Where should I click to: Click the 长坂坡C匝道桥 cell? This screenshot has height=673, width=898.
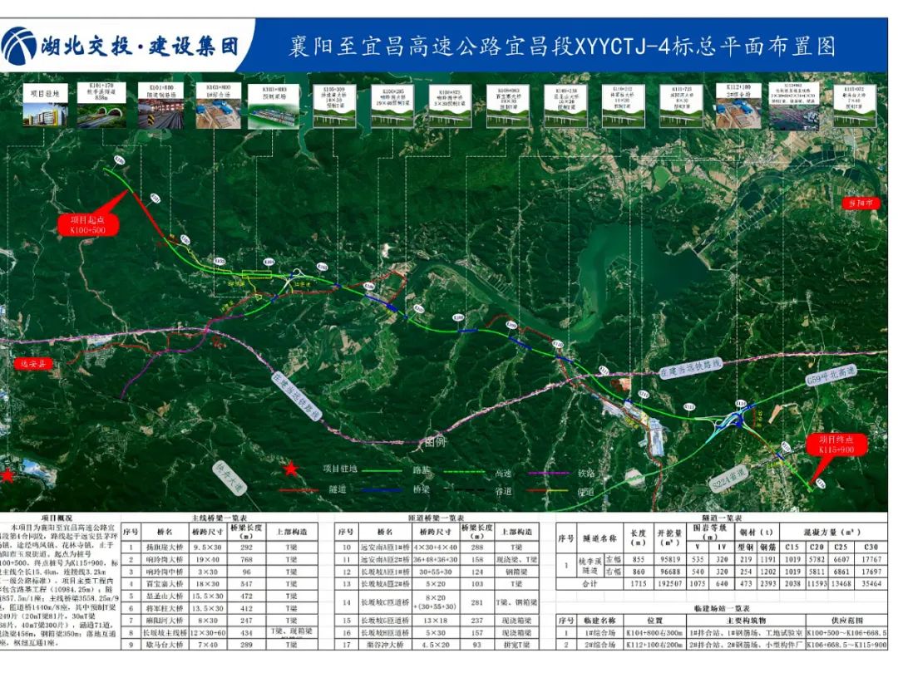385,602
